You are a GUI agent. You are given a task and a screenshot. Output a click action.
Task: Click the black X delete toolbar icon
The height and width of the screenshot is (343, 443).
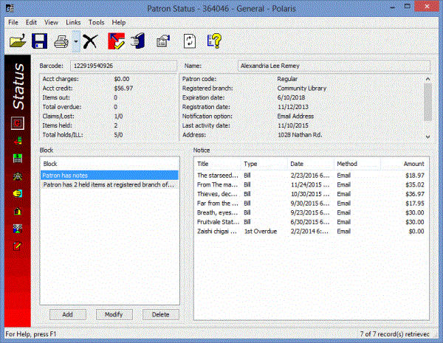tap(91, 41)
